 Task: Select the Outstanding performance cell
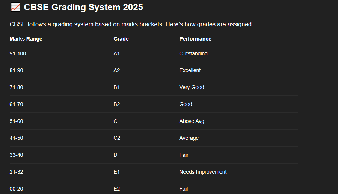[x=193, y=53]
